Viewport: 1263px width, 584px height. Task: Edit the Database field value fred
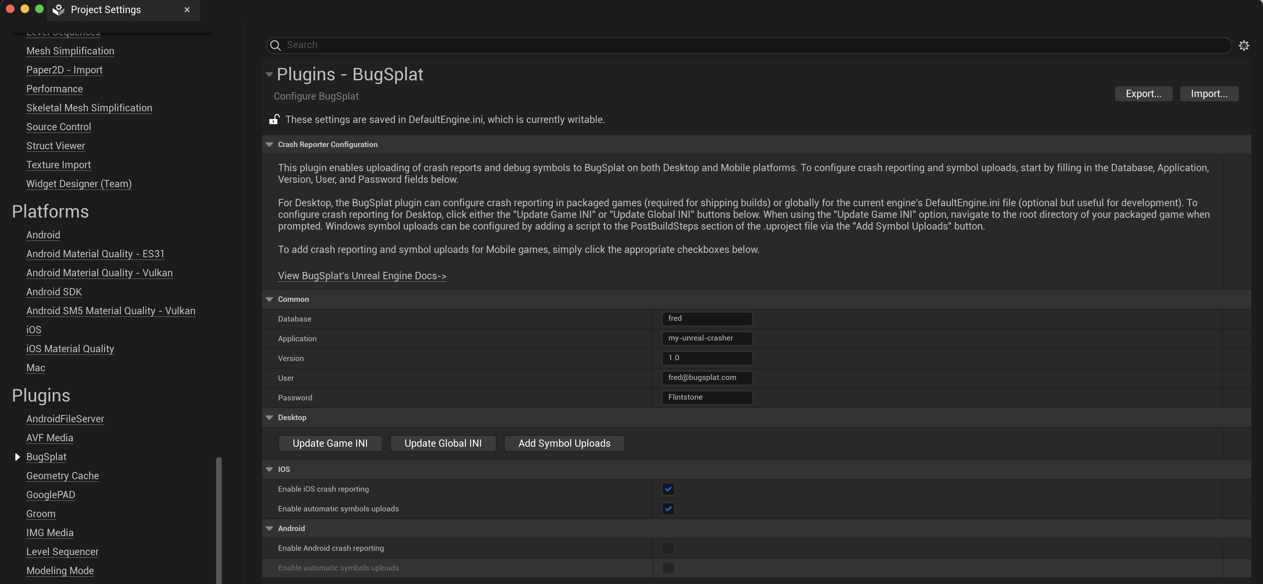coord(707,319)
